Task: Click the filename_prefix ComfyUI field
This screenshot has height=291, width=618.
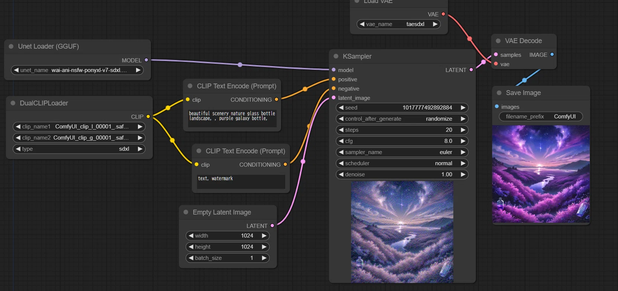Action: (x=541, y=117)
